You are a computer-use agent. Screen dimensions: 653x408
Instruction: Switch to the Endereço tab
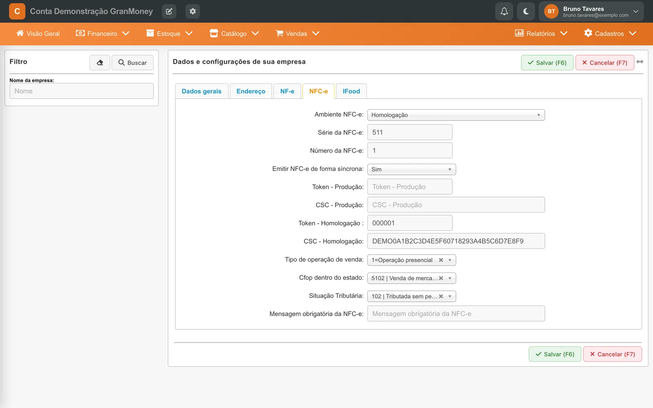(x=251, y=91)
